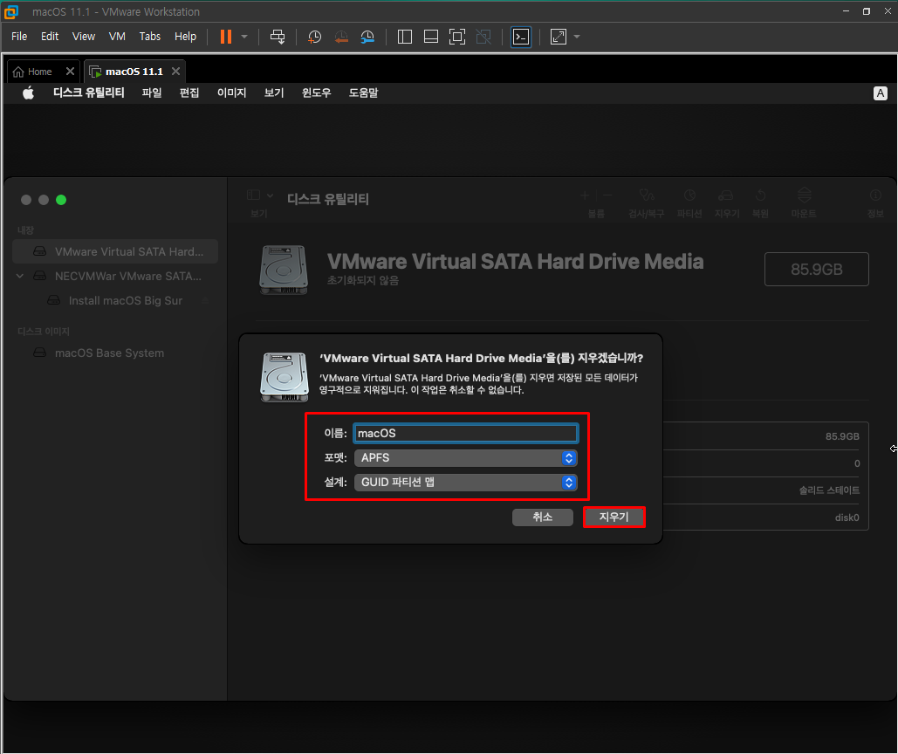The height and width of the screenshot is (754, 898).
Task: Open the console view icon
Action: pos(521,37)
